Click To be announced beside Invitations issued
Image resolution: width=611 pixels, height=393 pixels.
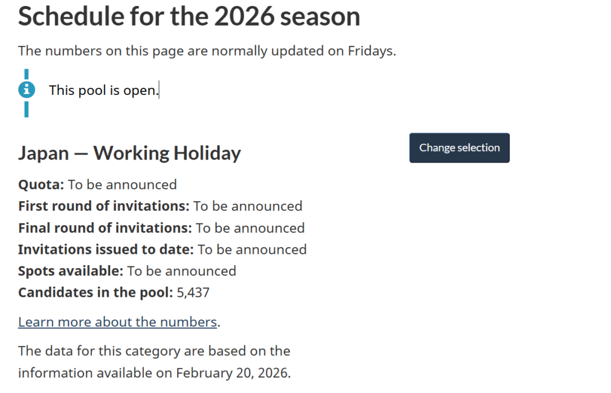click(252, 249)
